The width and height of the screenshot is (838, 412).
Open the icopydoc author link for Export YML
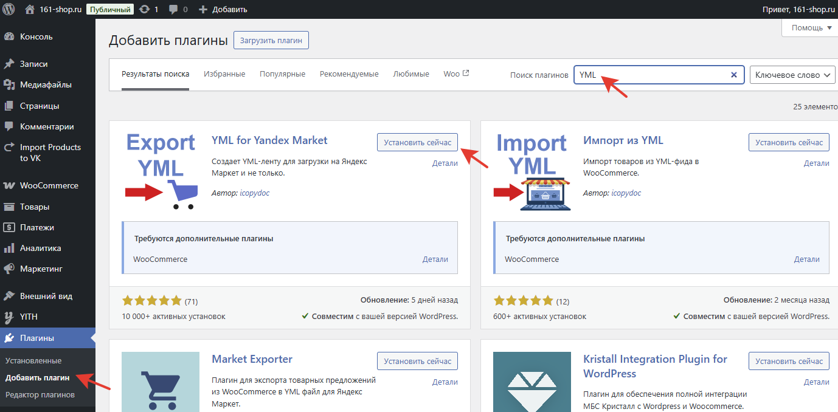(x=255, y=193)
